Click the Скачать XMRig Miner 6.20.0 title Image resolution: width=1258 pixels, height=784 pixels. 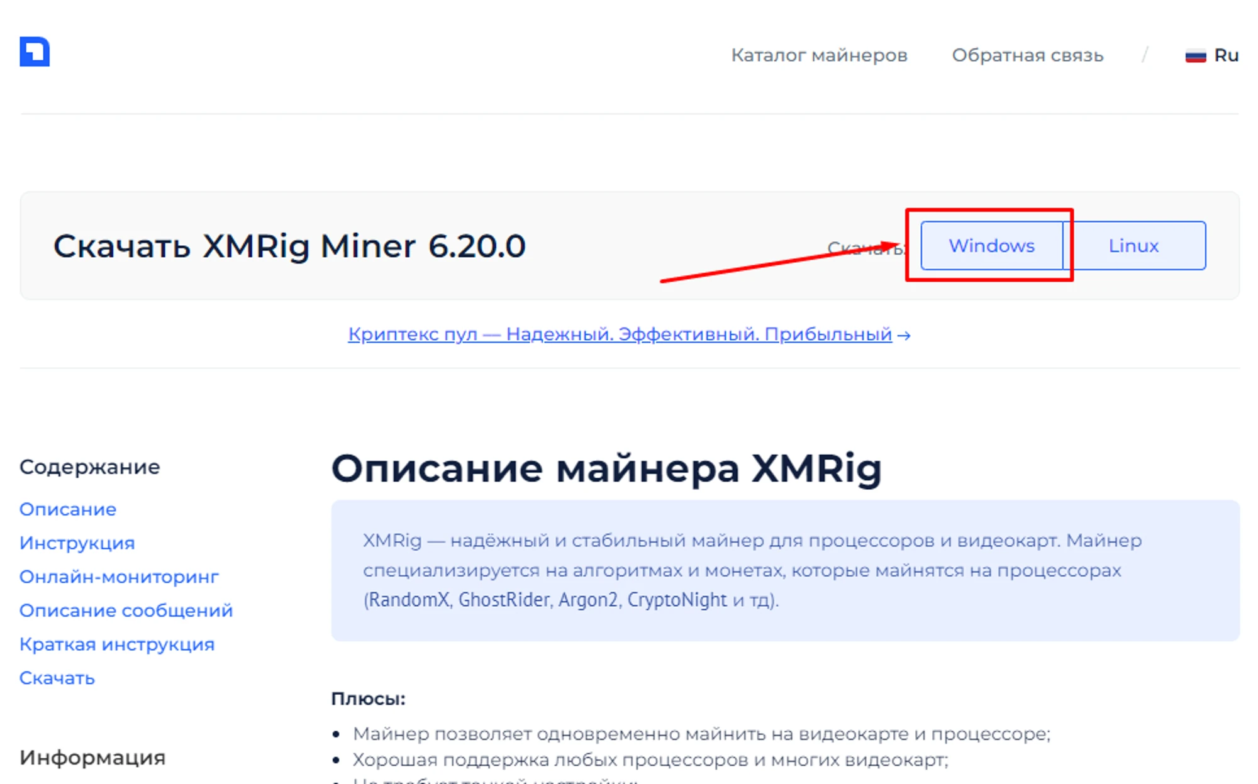click(289, 246)
